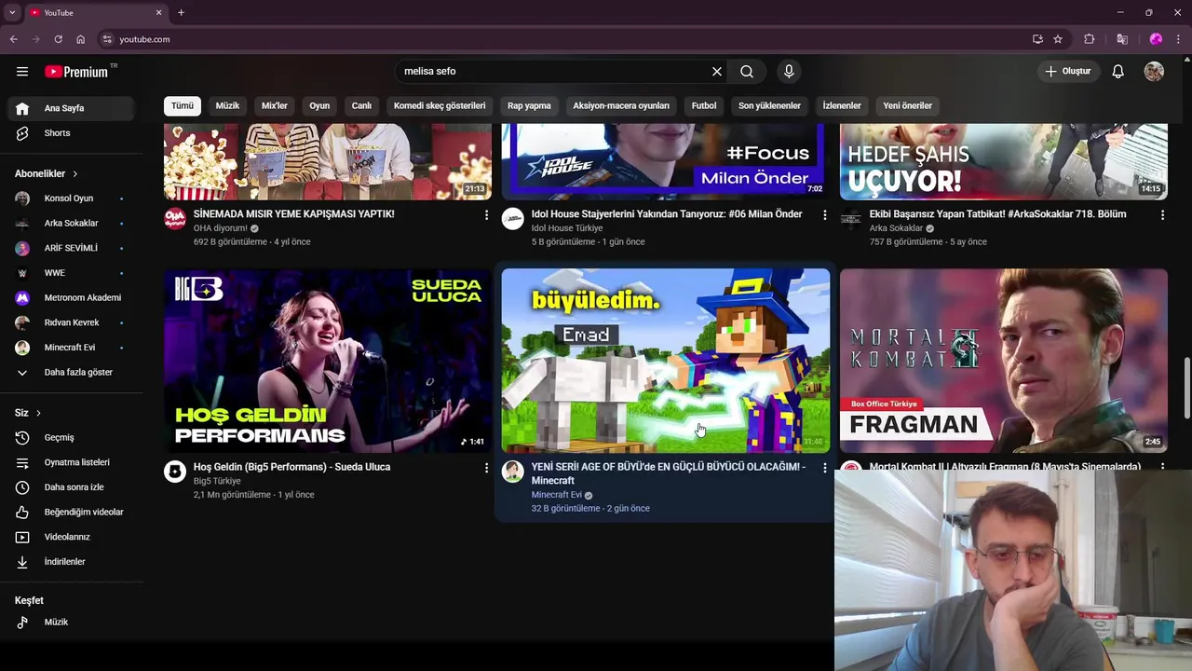Expand the Abonelikler section arrow

tap(75, 174)
